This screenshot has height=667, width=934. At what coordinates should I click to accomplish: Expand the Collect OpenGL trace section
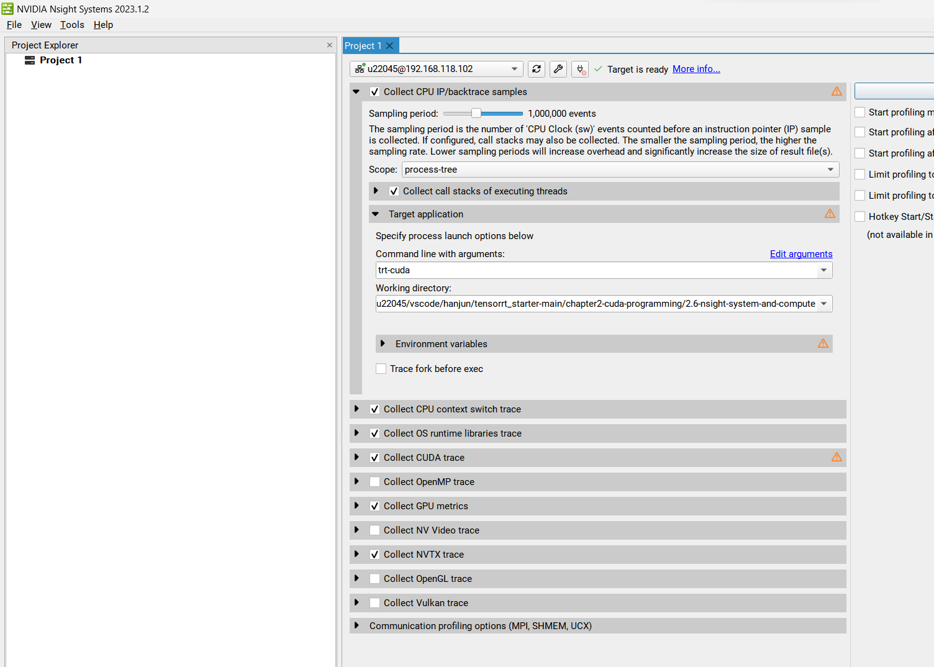(356, 578)
